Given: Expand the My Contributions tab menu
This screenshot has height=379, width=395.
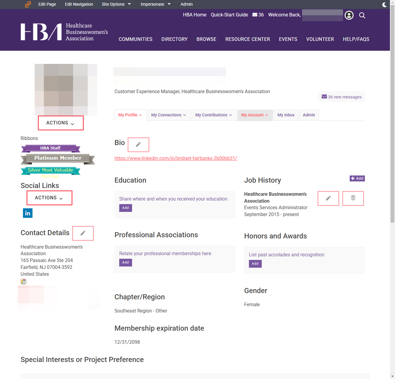Looking at the screenshot, I should click(214, 115).
